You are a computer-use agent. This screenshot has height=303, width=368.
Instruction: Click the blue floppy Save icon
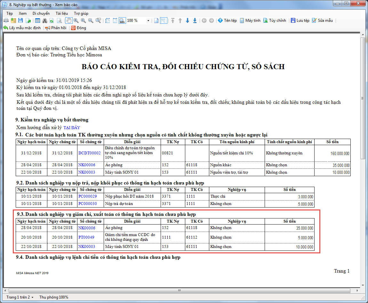tap(21, 21)
